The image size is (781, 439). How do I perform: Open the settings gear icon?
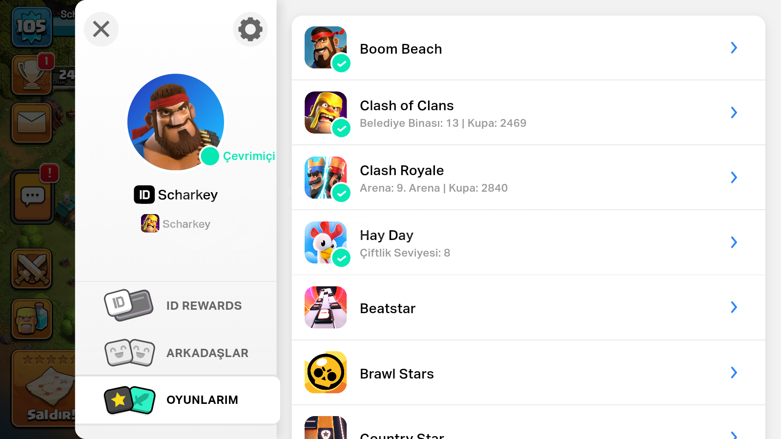[x=250, y=29]
